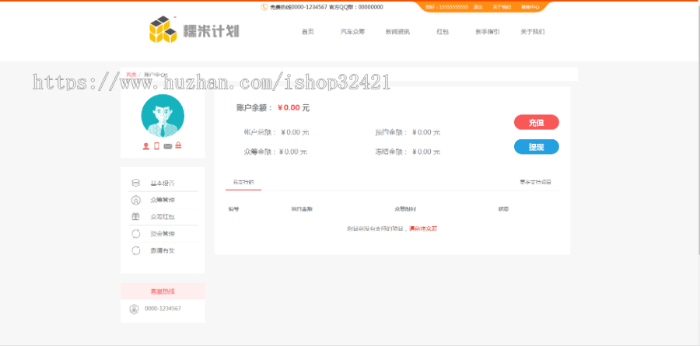The image size is (700, 346).
Task: Click the hotline number 0000-1234567 in sidebar
Action: click(x=163, y=309)
